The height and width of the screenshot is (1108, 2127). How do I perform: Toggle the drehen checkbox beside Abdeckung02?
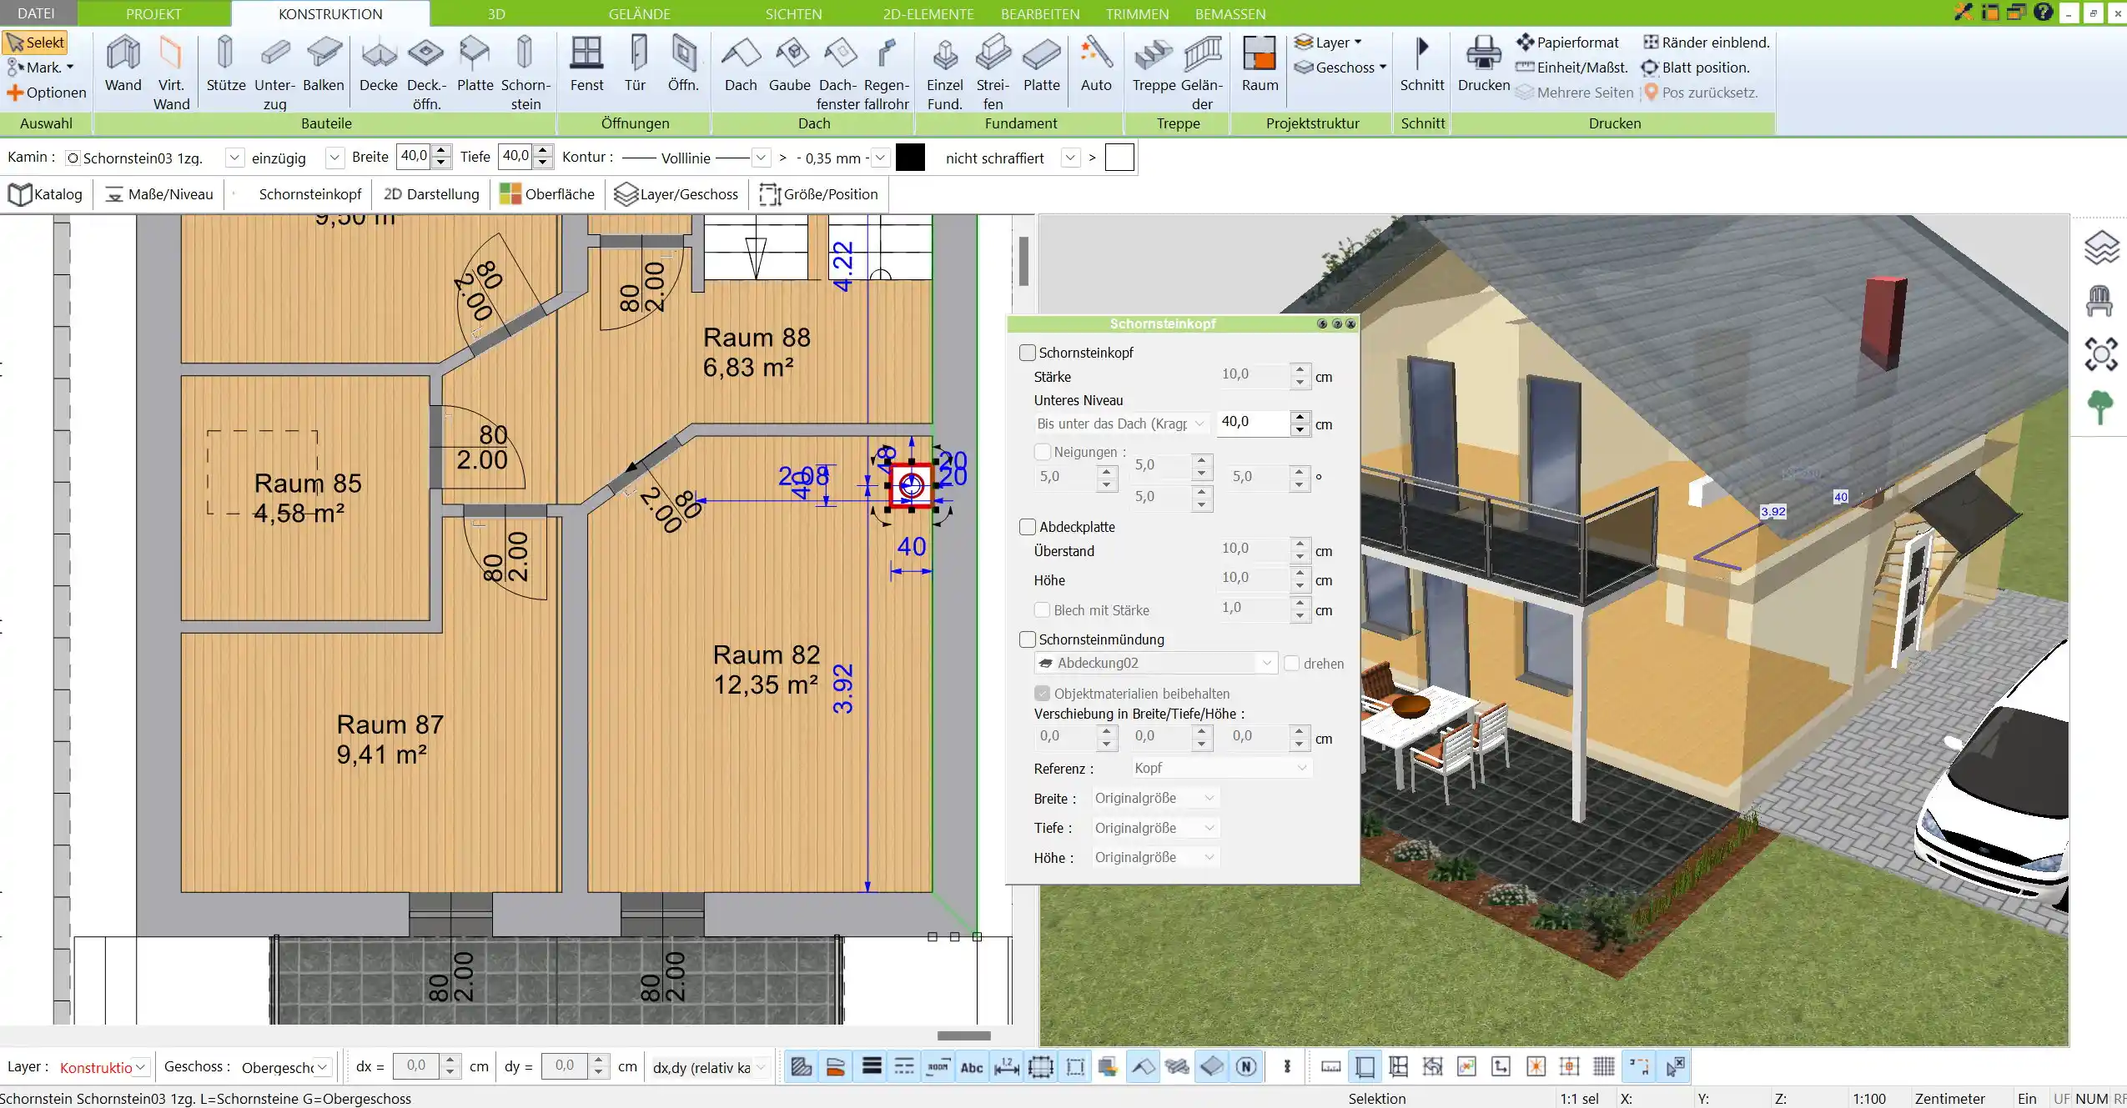tap(1291, 664)
